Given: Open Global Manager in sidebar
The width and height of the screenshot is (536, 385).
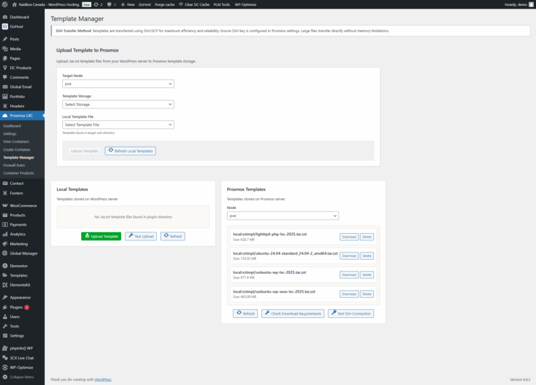Looking at the screenshot, I should tap(22, 253).
